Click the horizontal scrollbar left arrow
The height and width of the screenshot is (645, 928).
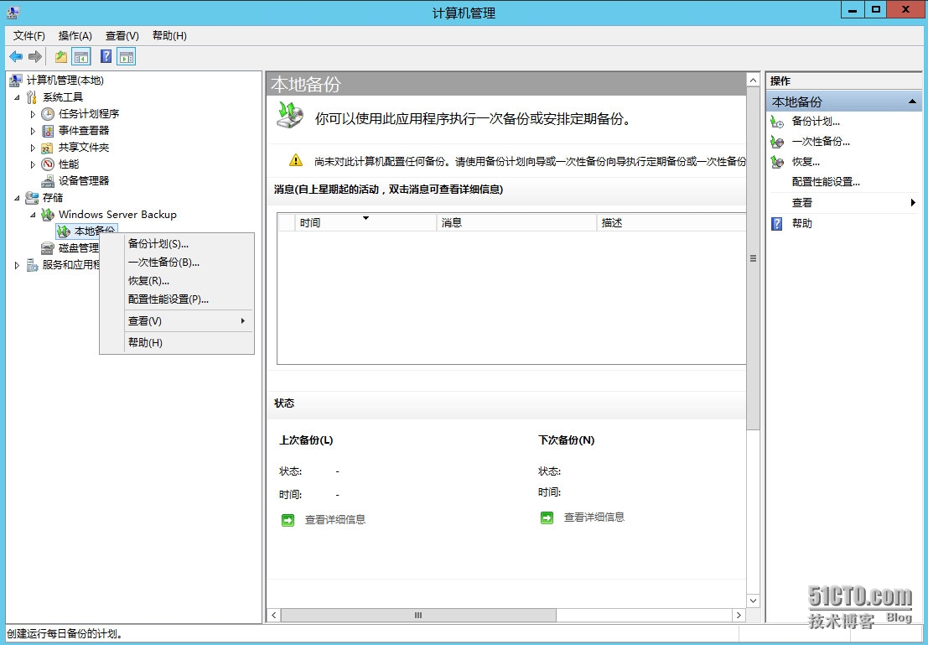[x=274, y=616]
